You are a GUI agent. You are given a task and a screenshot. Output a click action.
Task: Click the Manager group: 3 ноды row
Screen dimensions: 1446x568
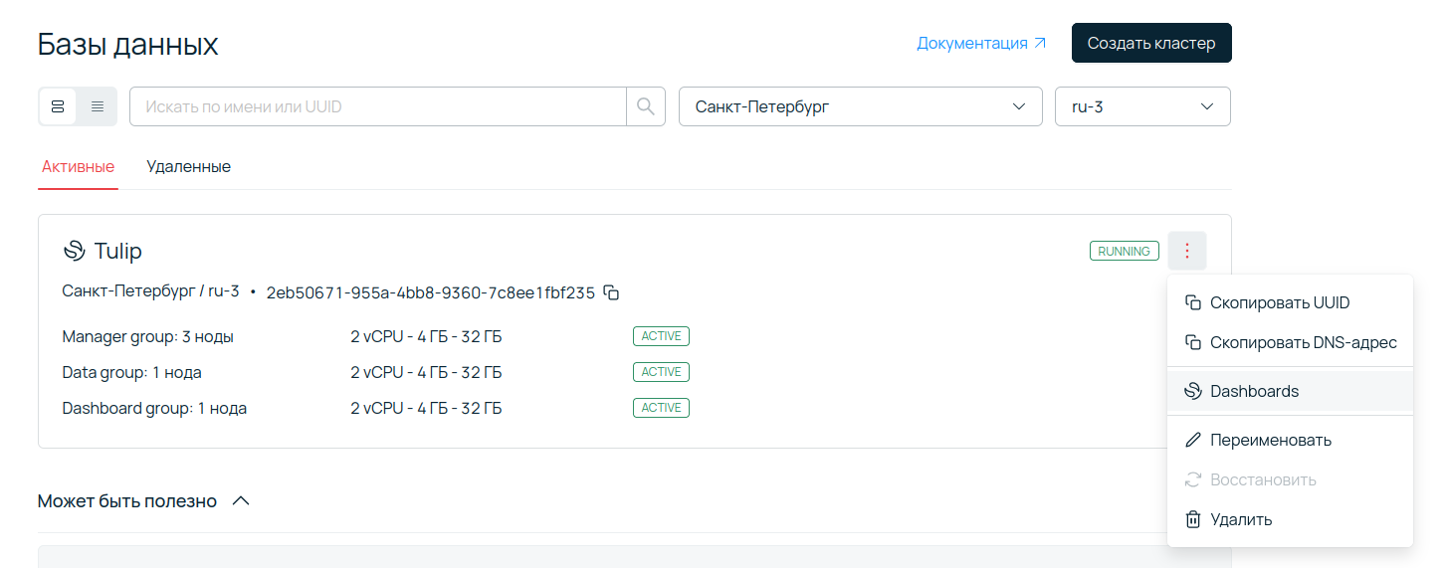pyautogui.click(x=147, y=336)
